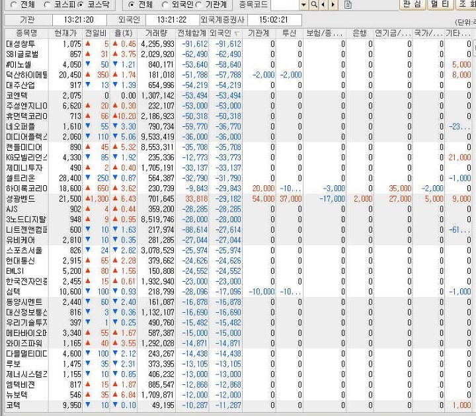Select the 루보 stock row name

(13, 364)
